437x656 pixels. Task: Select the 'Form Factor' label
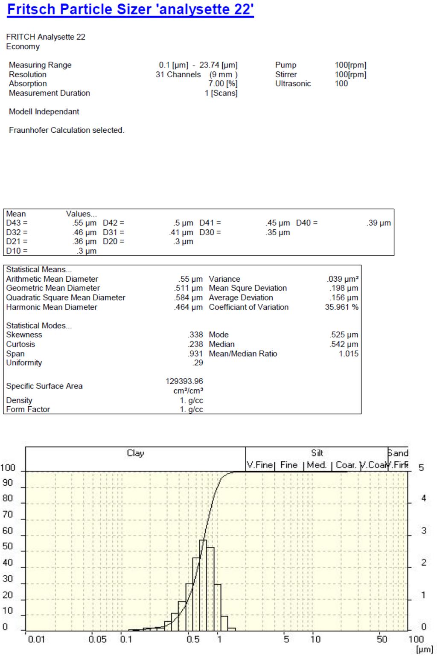pyautogui.click(x=28, y=410)
